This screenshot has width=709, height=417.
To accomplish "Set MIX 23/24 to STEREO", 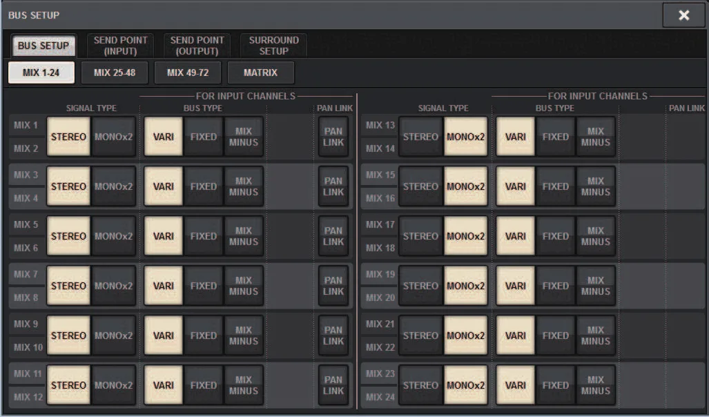I will pyautogui.click(x=420, y=385).
